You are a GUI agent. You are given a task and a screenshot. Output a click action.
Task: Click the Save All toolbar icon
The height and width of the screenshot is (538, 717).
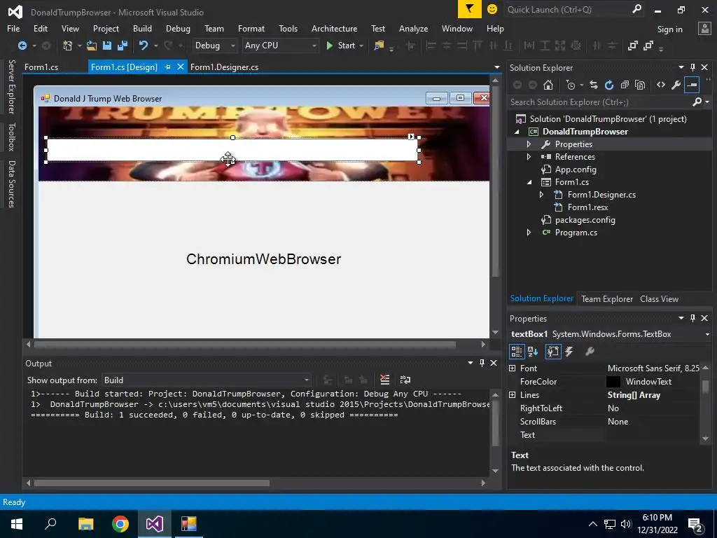[123, 46]
